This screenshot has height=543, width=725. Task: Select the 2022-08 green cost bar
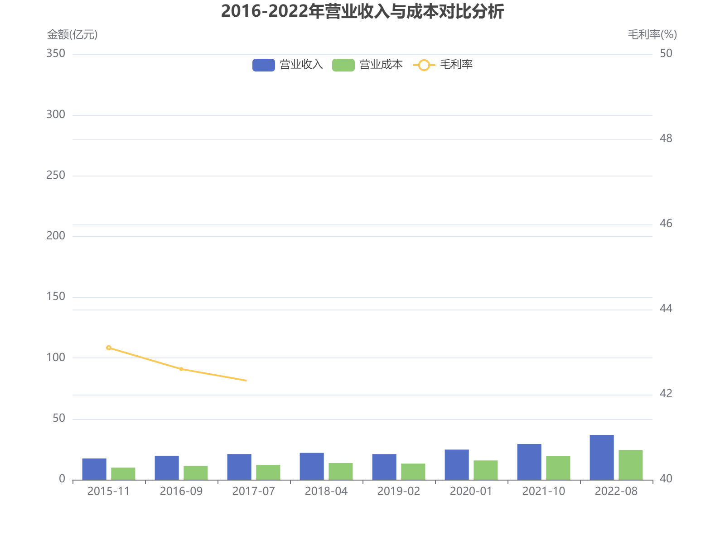(631, 465)
